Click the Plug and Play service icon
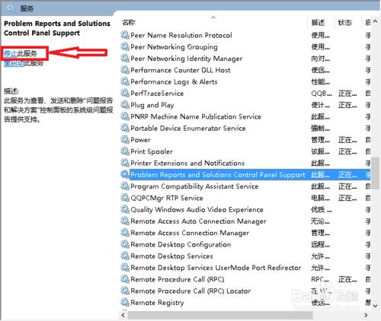The width and height of the screenshot is (381, 321). [125, 105]
